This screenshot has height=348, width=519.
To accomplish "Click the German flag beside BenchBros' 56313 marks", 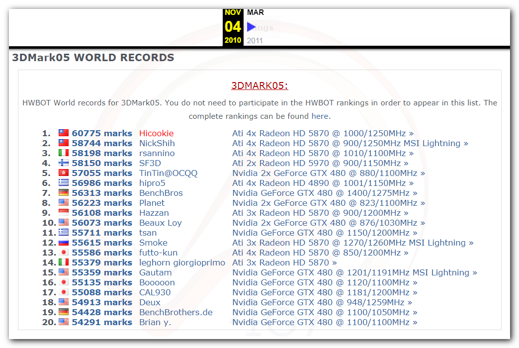I will coord(64,193).
